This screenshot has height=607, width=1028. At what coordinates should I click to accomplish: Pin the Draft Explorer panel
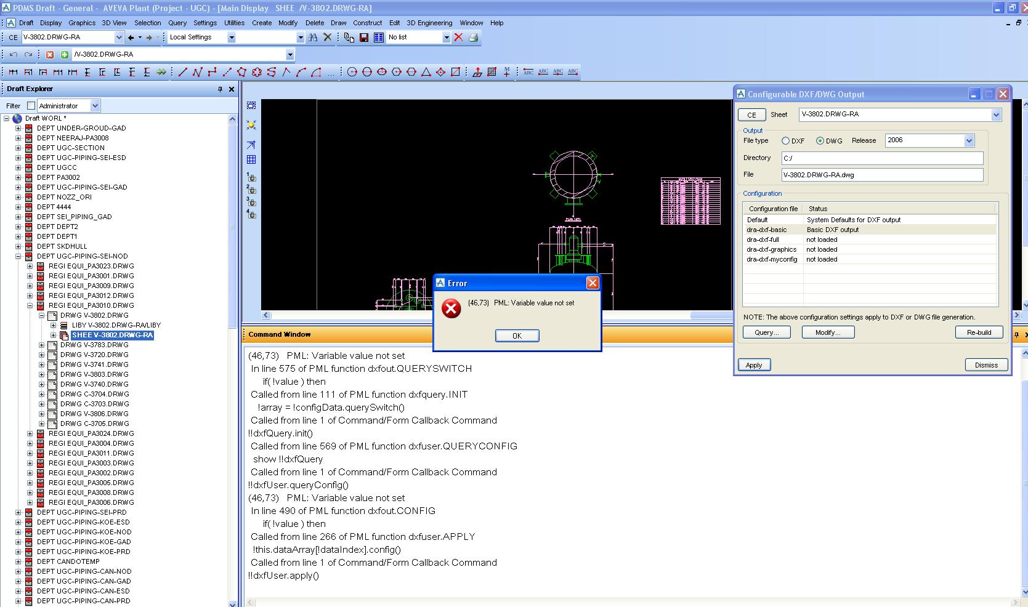click(x=220, y=89)
